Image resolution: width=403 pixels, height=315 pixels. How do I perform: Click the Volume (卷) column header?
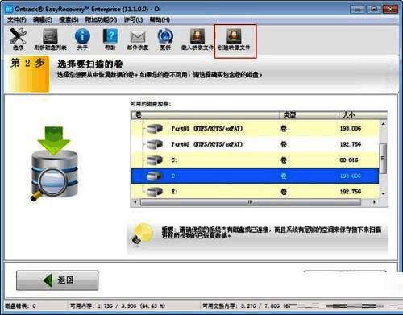pyautogui.click(x=206, y=115)
